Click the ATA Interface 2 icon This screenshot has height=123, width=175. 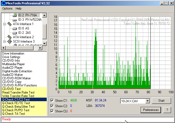tap(10, 37)
